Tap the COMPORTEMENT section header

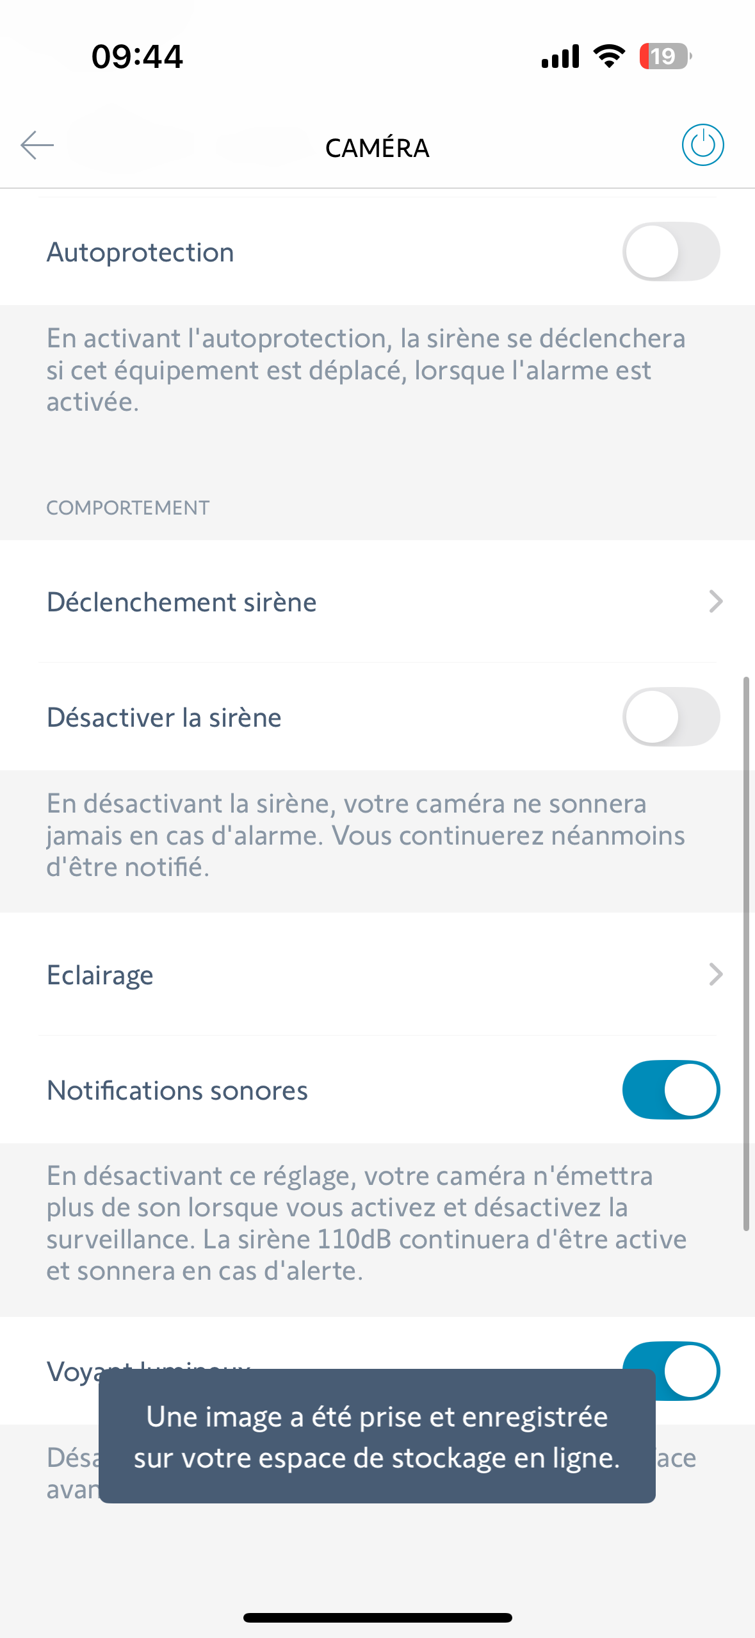[x=128, y=508]
